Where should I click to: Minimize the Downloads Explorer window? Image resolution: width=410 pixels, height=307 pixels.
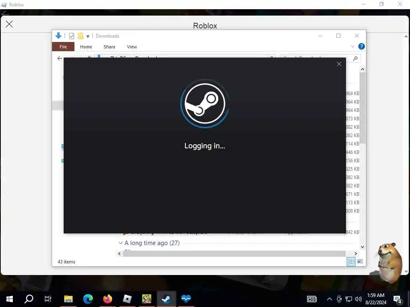[320, 36]
